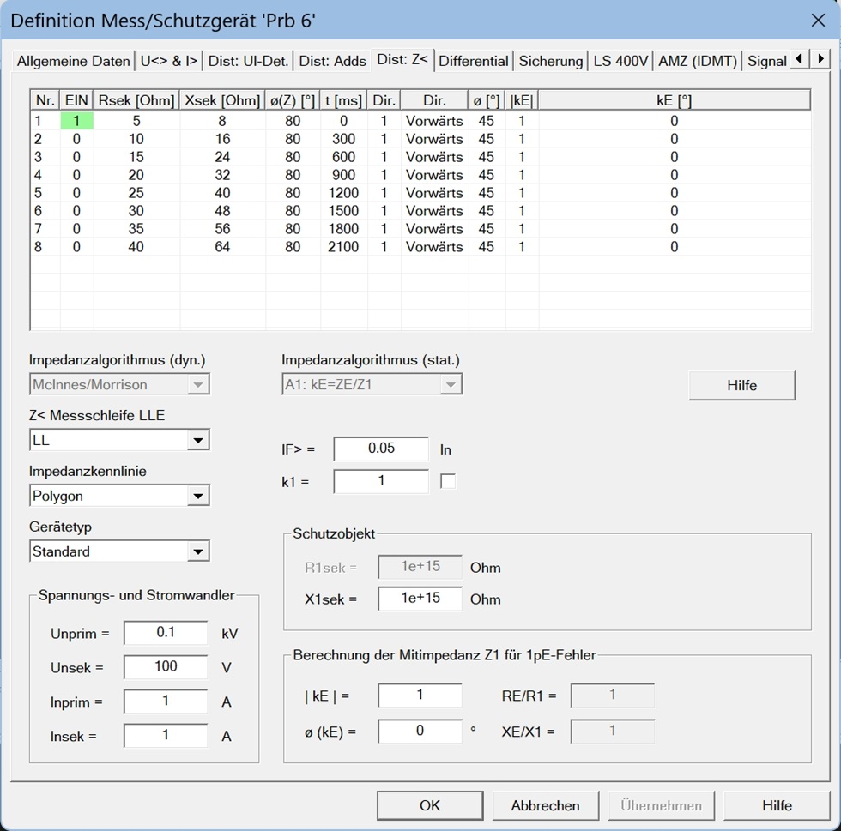Click the Hilfe button beside the algorithm dropdown

(741, 386)
